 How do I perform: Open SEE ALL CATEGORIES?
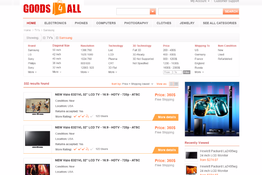click(x=220, y=23)
